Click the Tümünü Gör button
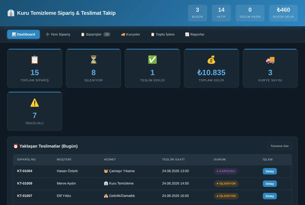Screen dimensions: 305x205 (x=280, y=146)
